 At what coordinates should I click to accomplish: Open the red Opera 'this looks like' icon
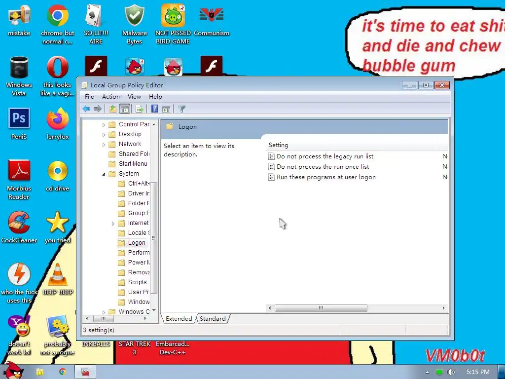click(x=57, y=76)
